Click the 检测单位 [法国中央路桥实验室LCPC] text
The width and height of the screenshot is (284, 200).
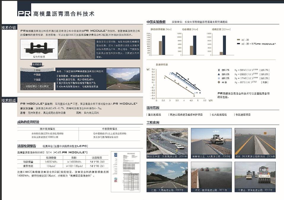[65, 146]
